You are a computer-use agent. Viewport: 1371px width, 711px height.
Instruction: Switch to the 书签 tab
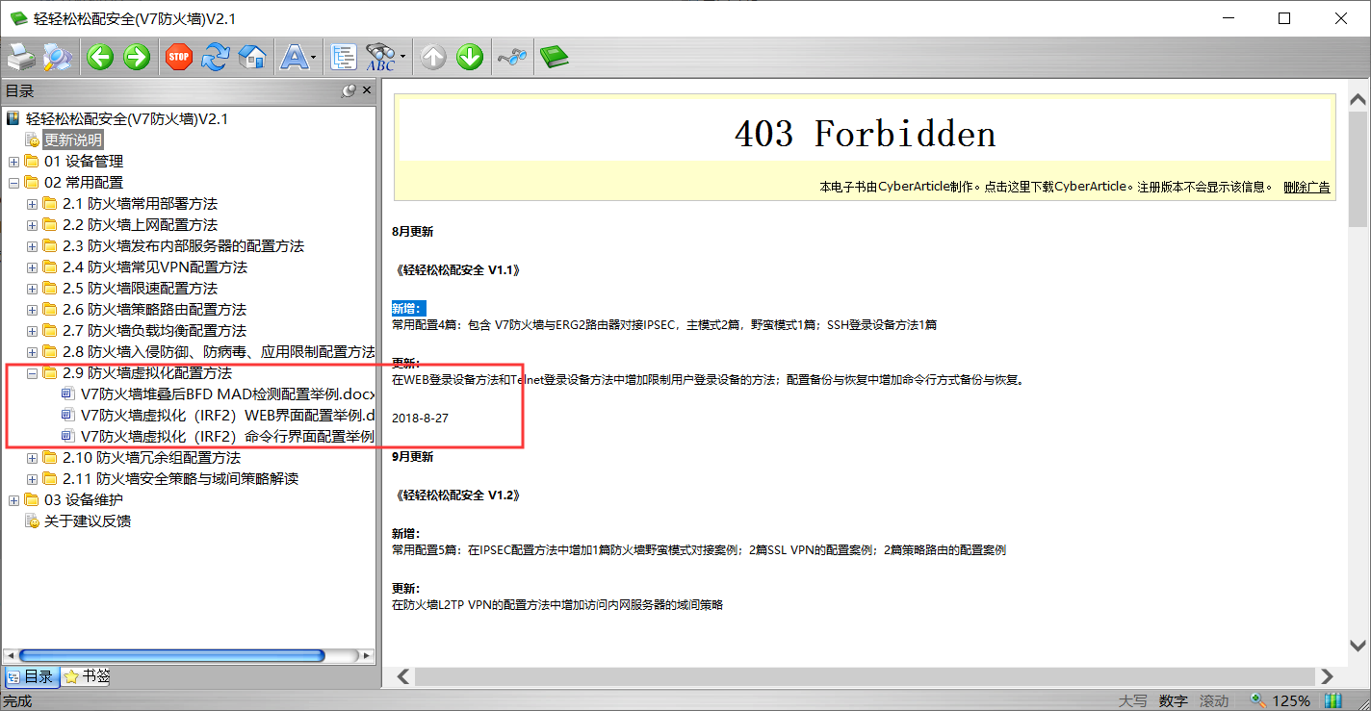tap(87, 676)
